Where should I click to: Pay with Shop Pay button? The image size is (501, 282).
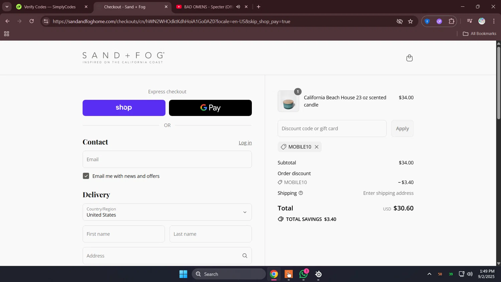(124, 108)
